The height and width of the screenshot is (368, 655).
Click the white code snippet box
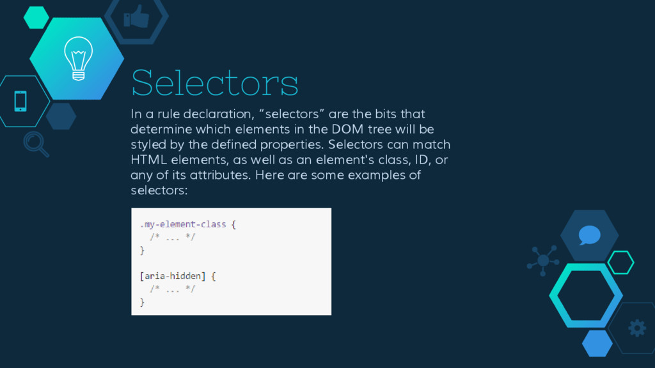point(231,261)
